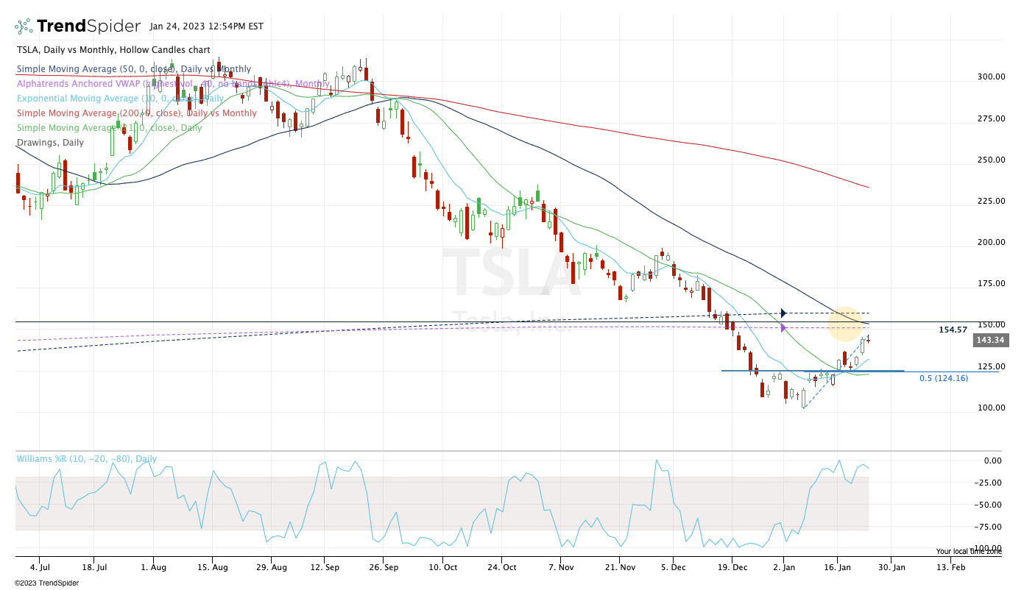This screenshot has width=1024, height=590.
Task: Select the Exponential Moving Average legend entry
Action: click(x=120, y=99)
